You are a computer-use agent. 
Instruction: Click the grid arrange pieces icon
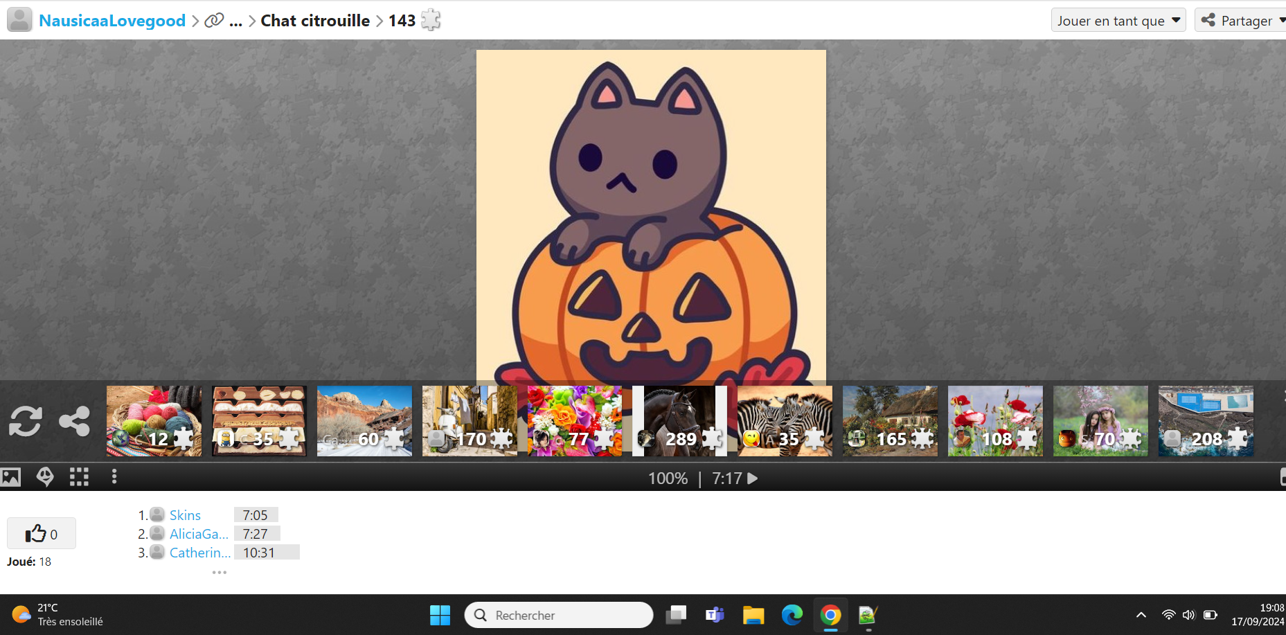(79, 477)
